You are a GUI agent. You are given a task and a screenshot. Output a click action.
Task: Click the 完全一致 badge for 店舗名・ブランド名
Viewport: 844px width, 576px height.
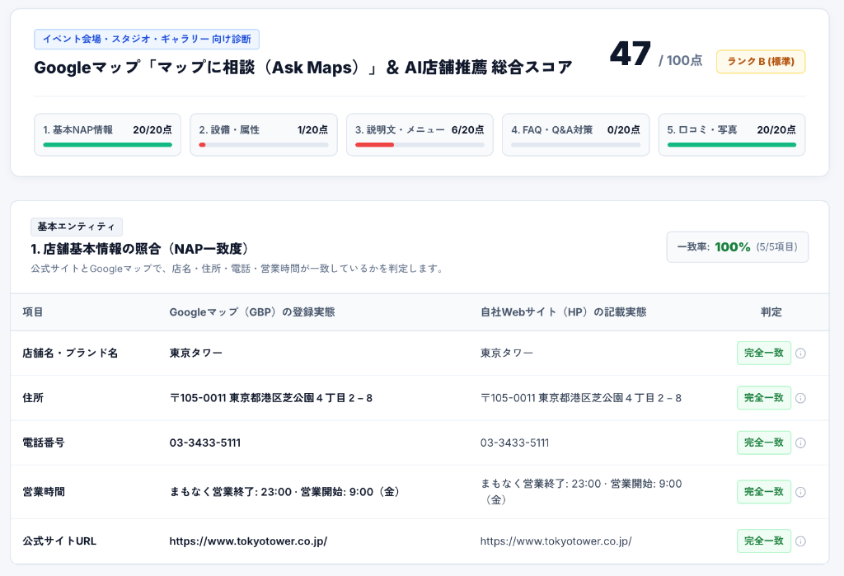click(764, 354)
